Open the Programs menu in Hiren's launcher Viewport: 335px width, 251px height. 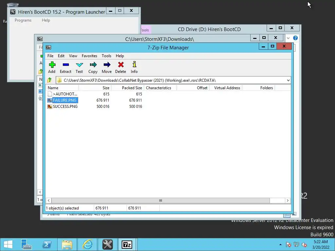[23, 20]
